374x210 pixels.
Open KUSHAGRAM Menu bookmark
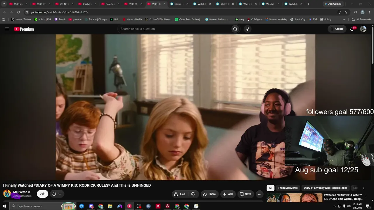click(158, 19)
